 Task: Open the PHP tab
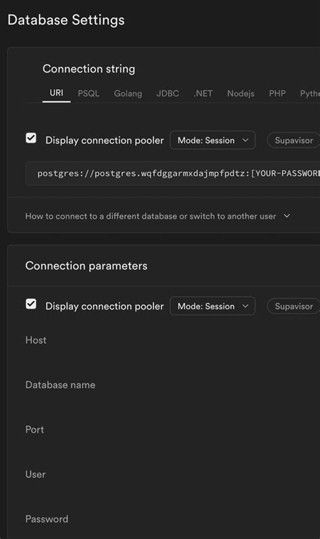click(x=277, y=93)
